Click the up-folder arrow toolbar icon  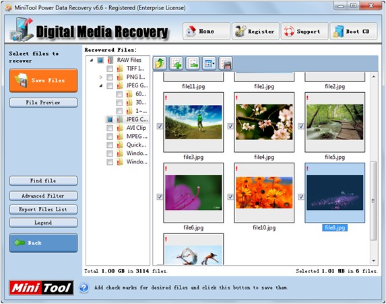point(160,64)
